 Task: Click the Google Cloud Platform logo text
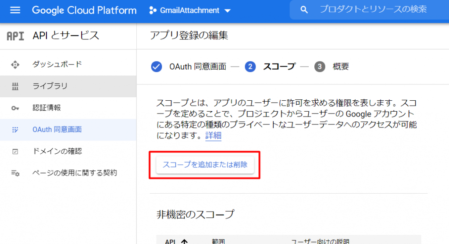(84, 11)
